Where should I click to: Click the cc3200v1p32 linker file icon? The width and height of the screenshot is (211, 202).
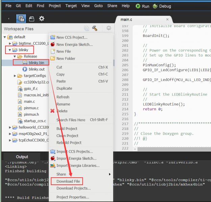click(20, 82)
